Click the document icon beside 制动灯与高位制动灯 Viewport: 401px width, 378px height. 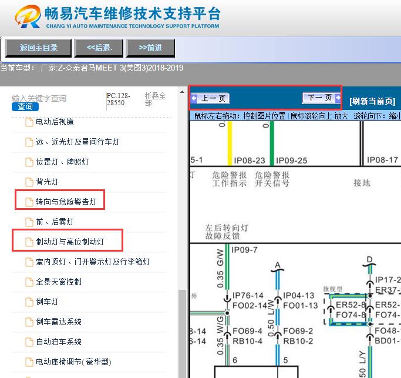pyautogui.click(x=29, y=242)
